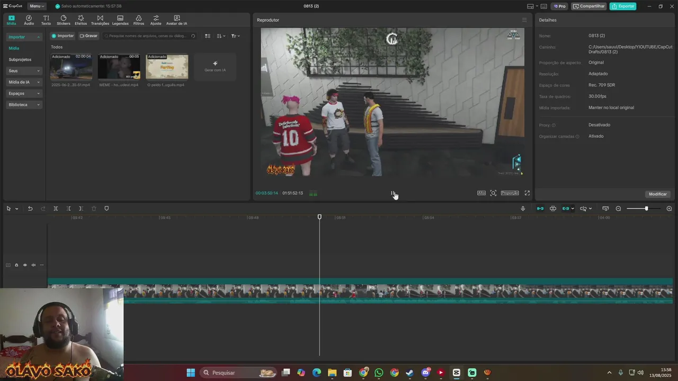Click the timeline cover preview icon
The image size is (678, 381).
point(605,208)
